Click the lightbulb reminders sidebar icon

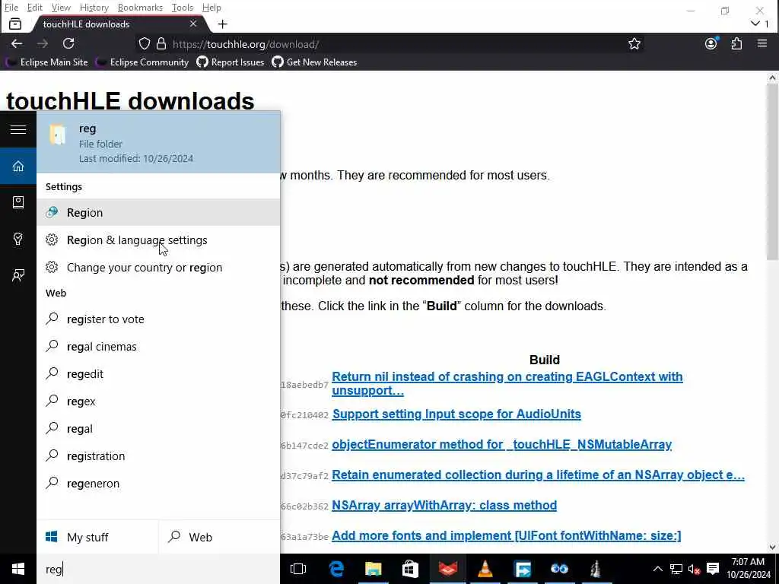[18, 239]
